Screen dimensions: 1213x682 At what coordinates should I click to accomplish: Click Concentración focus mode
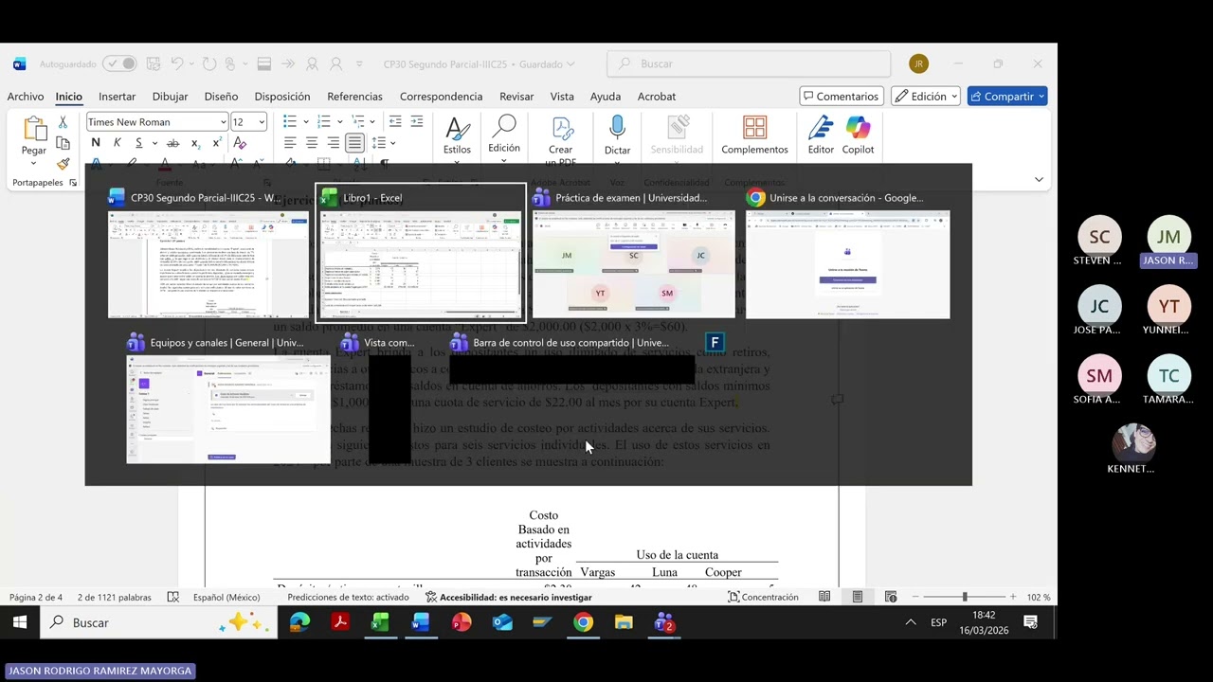click(764, 597)
